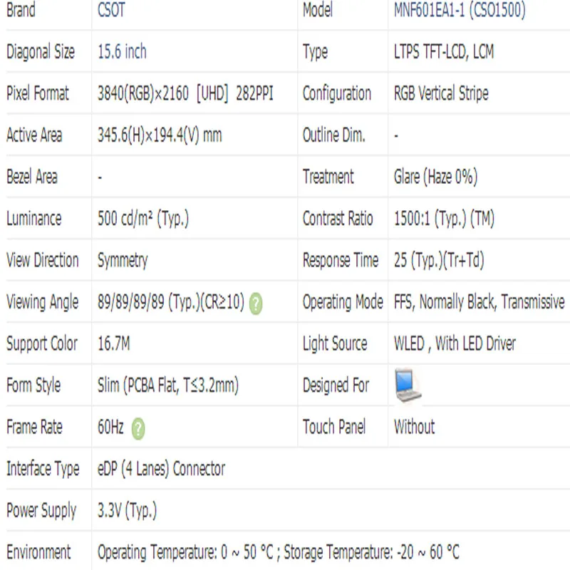The width and height of the screenshot is (570, 570).
Task: Click the Pixel Format label
Action: pos(38,93)
